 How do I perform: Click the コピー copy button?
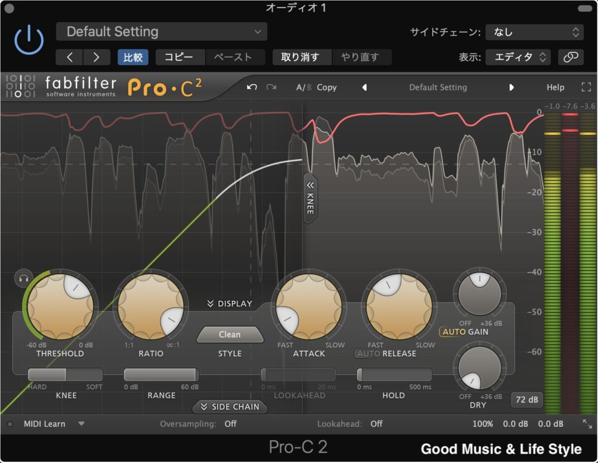tap(180, 57)
